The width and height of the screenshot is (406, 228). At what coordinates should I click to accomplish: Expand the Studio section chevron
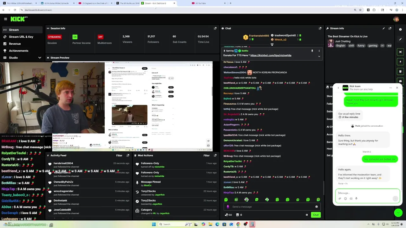coord(40,58)
